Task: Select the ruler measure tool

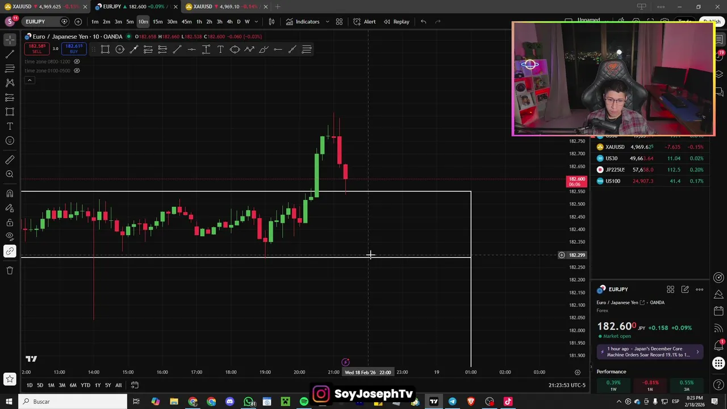Action: tap(10, 160)
